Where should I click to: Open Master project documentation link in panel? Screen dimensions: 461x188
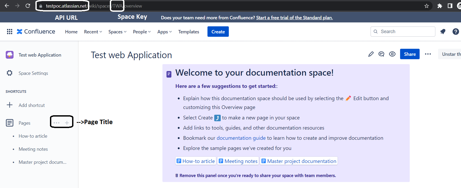[299, 161]
